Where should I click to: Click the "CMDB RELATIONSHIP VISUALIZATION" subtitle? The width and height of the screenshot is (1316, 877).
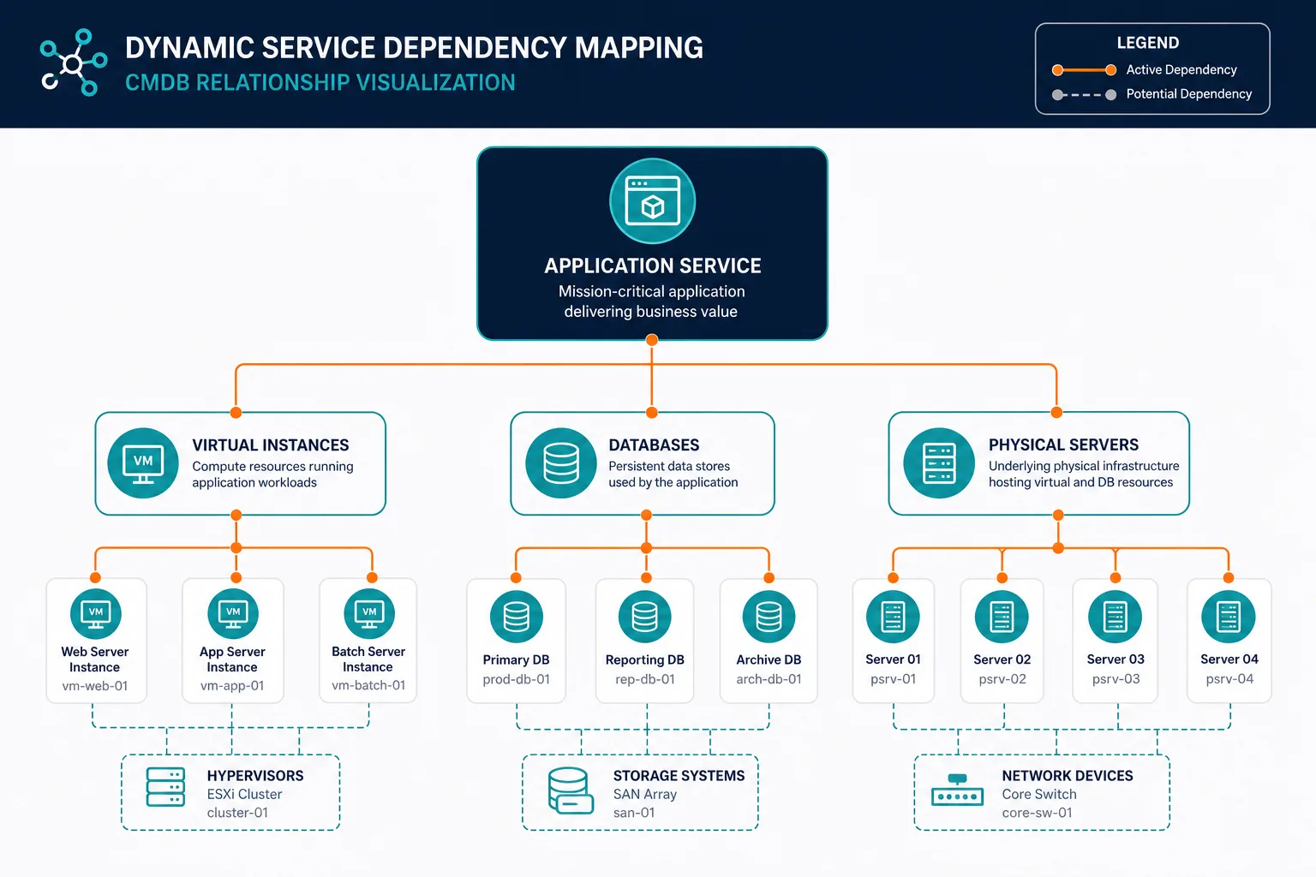click(x=320, y=83)
